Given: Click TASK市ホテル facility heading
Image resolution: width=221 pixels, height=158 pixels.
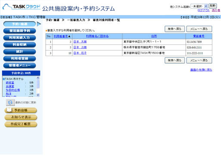Looking at the screenshot, I should pyautogui.click(x=14, y=79).
